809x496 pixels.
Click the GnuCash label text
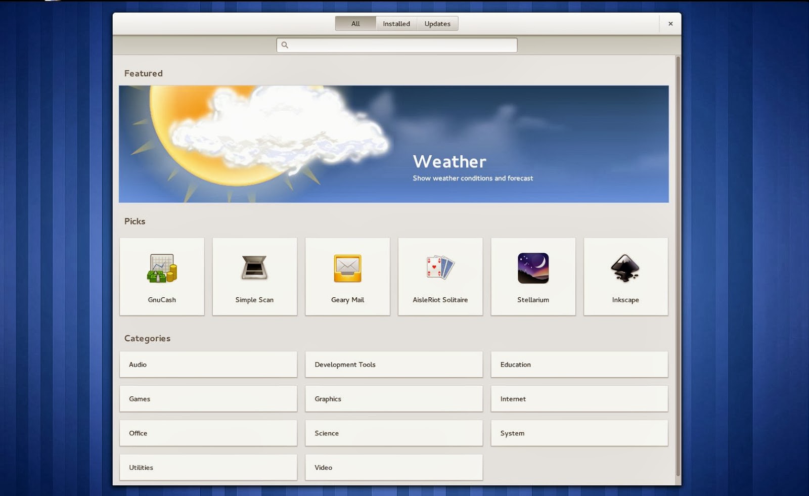[162, 300]
